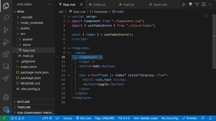Open the Testing flask view

tap(6, 78)
